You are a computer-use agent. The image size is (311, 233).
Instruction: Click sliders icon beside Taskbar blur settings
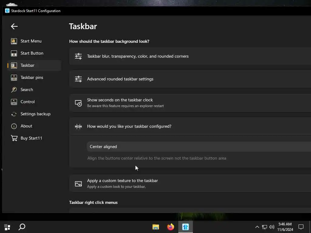78,56
